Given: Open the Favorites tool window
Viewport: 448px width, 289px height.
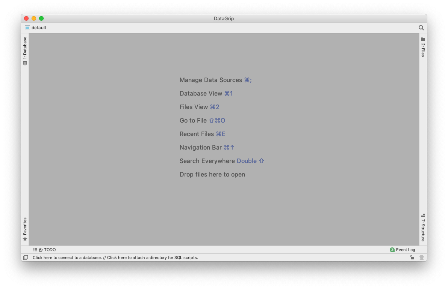Looking at the screenshot, I should point(25,229).
